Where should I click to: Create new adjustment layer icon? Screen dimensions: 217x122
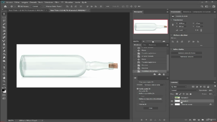click(199, 120)
